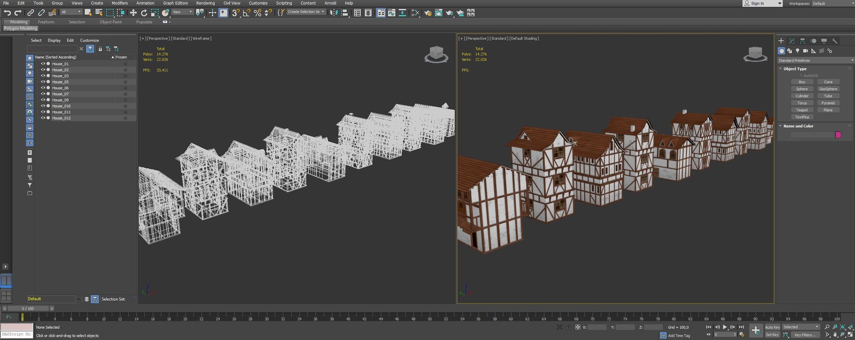Image resolution: width=855 pixels, height=340 pixels.
Task: Activate the Select Object tool
Action: (x=88, y=12)
